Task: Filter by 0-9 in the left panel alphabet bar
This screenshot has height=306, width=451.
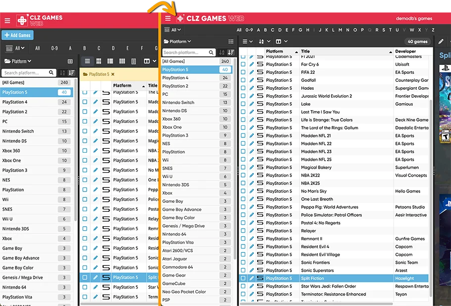Action: [x=55, y=49]
